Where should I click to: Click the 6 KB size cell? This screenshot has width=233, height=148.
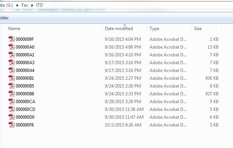(214, 117)
